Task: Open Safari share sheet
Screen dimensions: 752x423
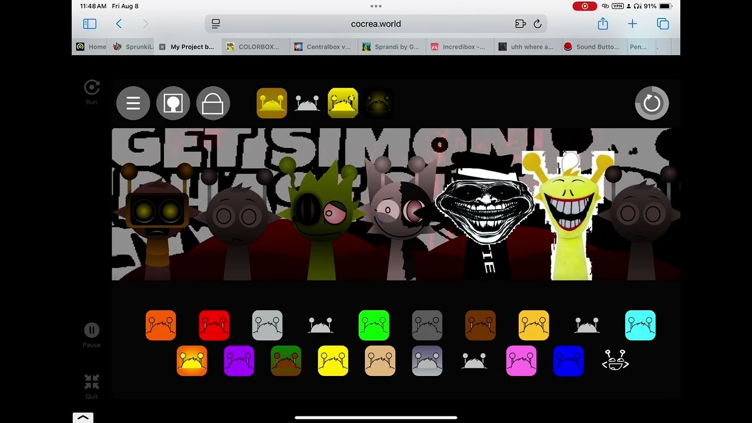Action: coord(603,23)
